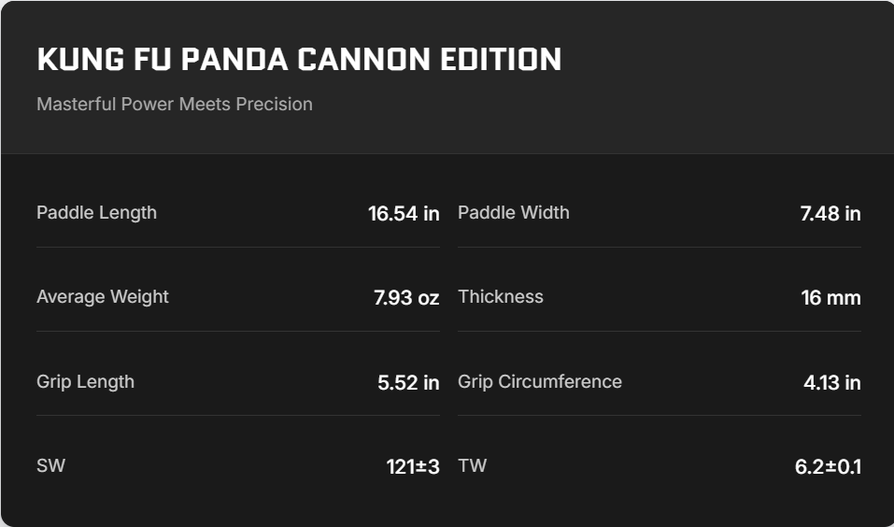
Task: Click the word PANDA in the title
Action: (x=234, y=59)
